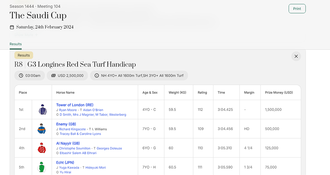The height and width of the screenshot is (175, 330).
Task: Click the info icon in race conditions chip
Action: tap(97, 75)
